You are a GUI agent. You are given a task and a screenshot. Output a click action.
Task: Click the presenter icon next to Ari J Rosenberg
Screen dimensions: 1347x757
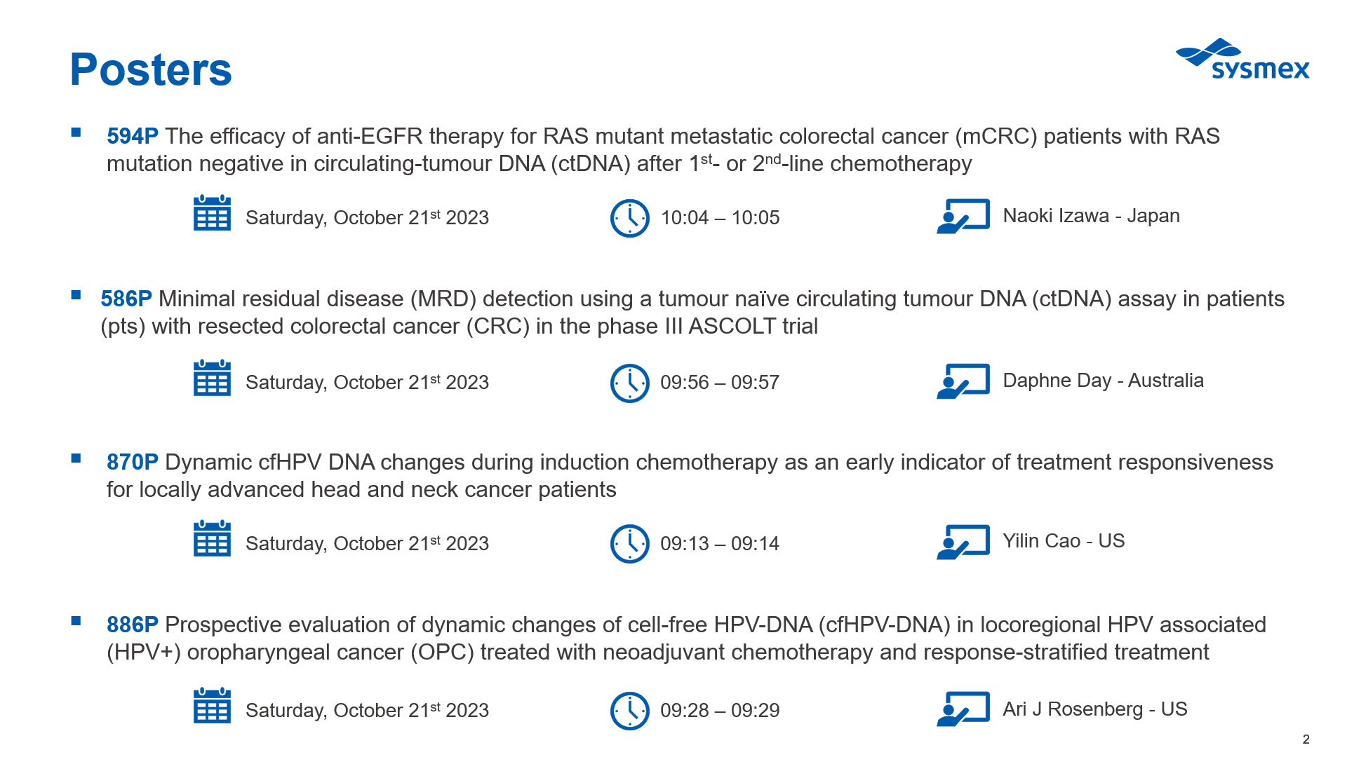[963, 709]
